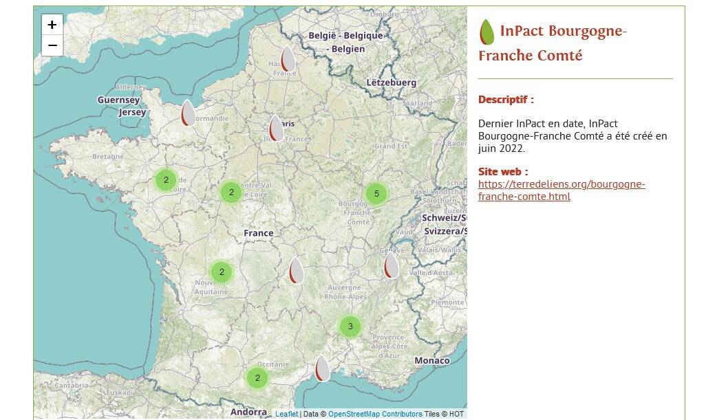This screenshot has height=420, width=717.
Task: Click the France country label on map
Action: (x=259, y=233)
